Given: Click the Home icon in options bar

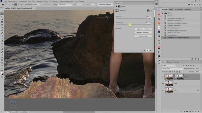Looking at the screenshot, I should point(3,4).
